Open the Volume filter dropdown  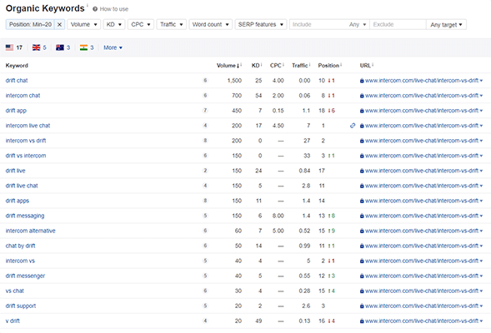[x=83, y=24]
